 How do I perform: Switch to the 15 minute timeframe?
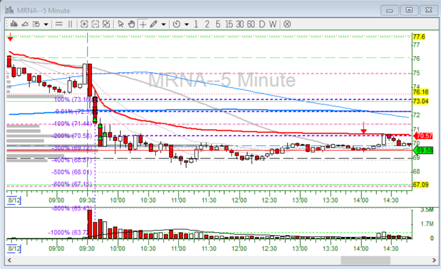(228, 24)
